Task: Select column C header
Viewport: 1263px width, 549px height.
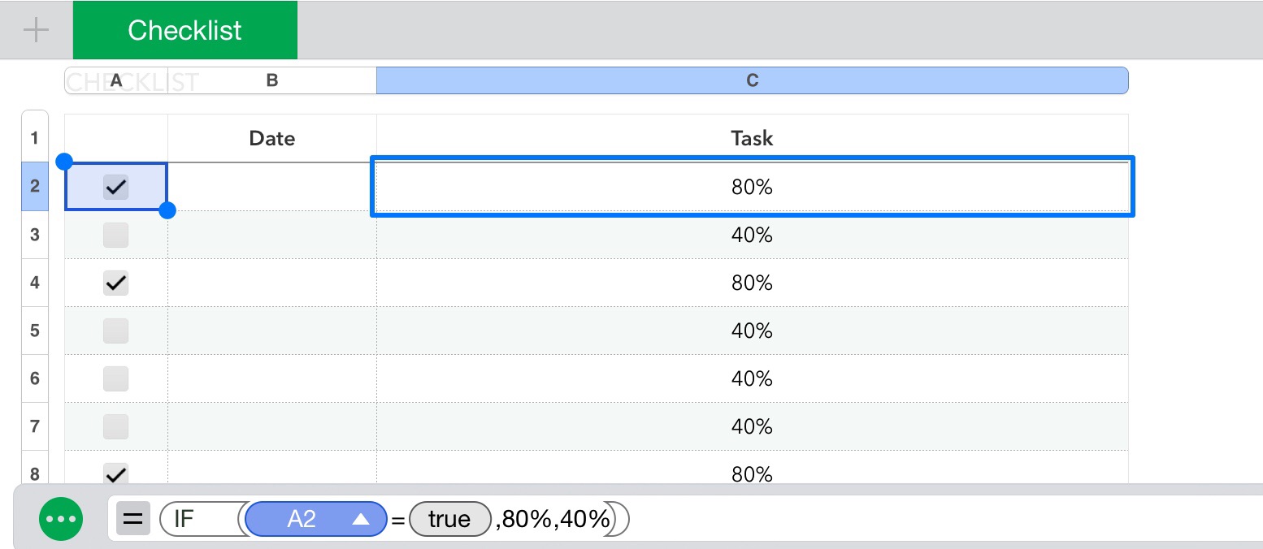Action: click(x=752, y=80)
